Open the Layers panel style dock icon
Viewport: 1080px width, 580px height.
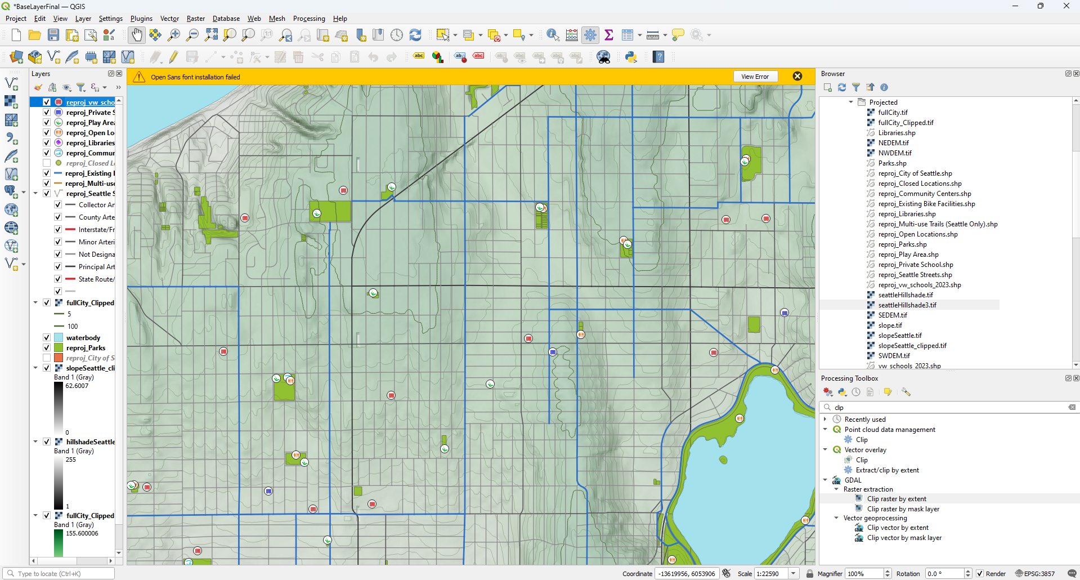[38, 87]
